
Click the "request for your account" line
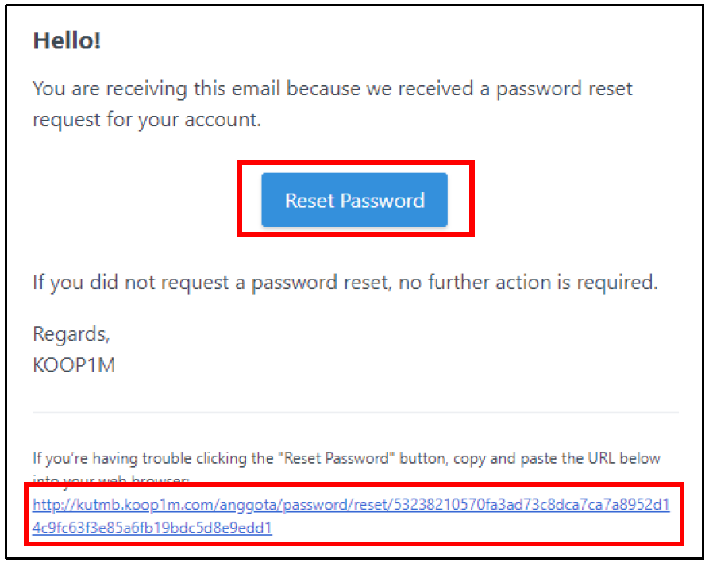click(147, 119)
